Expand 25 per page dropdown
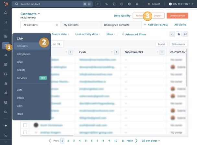The image size is (197, 145). click(151, 140)
